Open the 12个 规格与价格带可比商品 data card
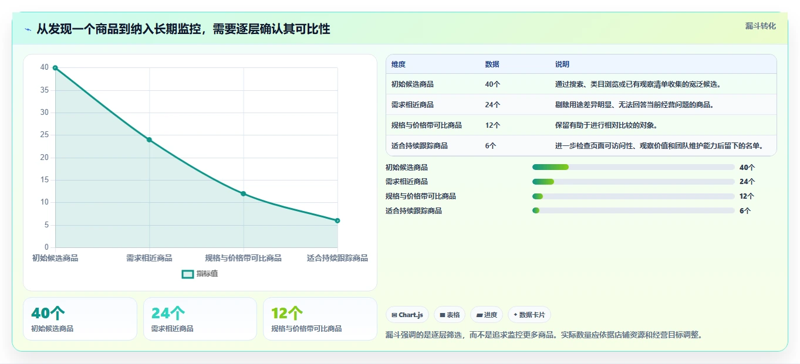The image size is (800, 364). click(320, 319)
